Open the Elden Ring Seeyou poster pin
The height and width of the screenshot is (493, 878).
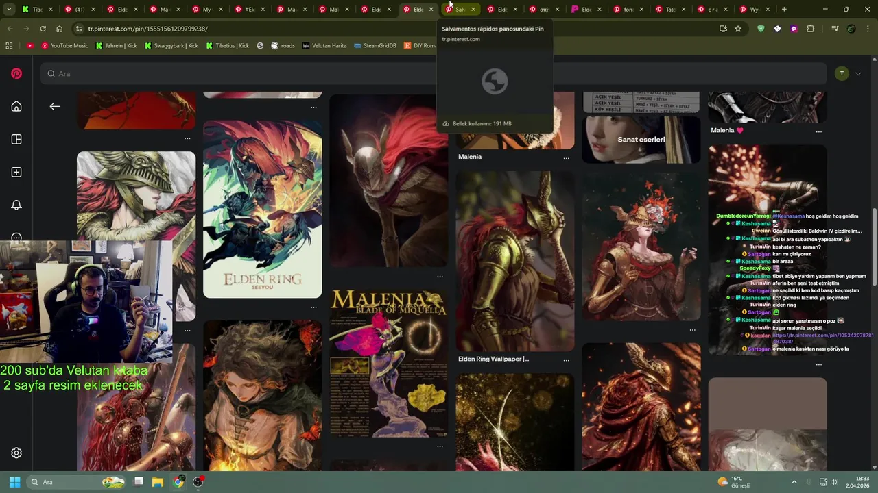point(262,210)
